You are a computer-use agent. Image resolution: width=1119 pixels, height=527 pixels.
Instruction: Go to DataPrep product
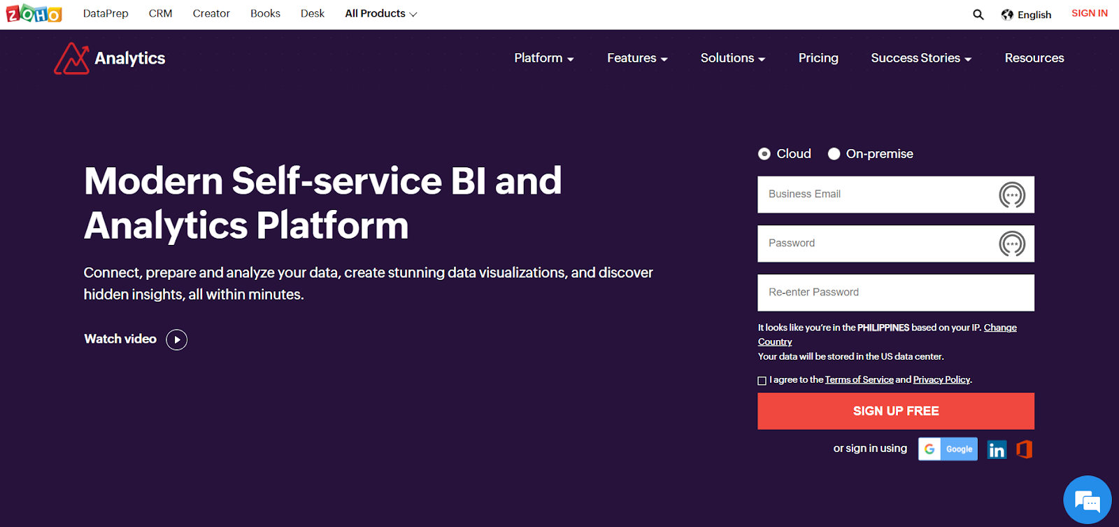(x=106, y=13)
